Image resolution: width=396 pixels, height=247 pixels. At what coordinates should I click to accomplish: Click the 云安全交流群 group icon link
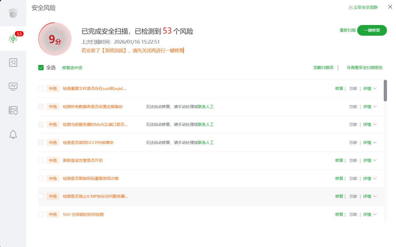click(363, 7)
